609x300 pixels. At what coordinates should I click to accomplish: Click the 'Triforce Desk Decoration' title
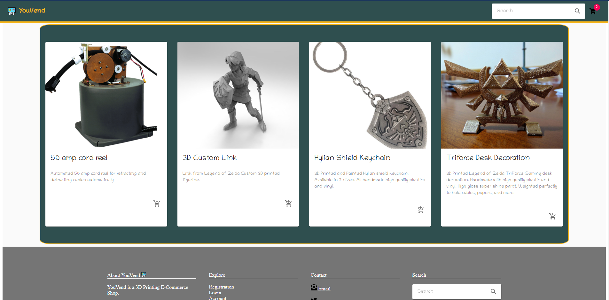pos(488,158)
